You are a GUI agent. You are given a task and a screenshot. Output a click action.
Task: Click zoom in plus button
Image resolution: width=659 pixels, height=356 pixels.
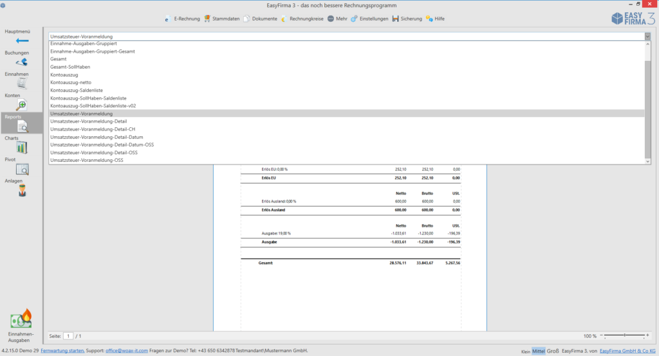point(647,335)
